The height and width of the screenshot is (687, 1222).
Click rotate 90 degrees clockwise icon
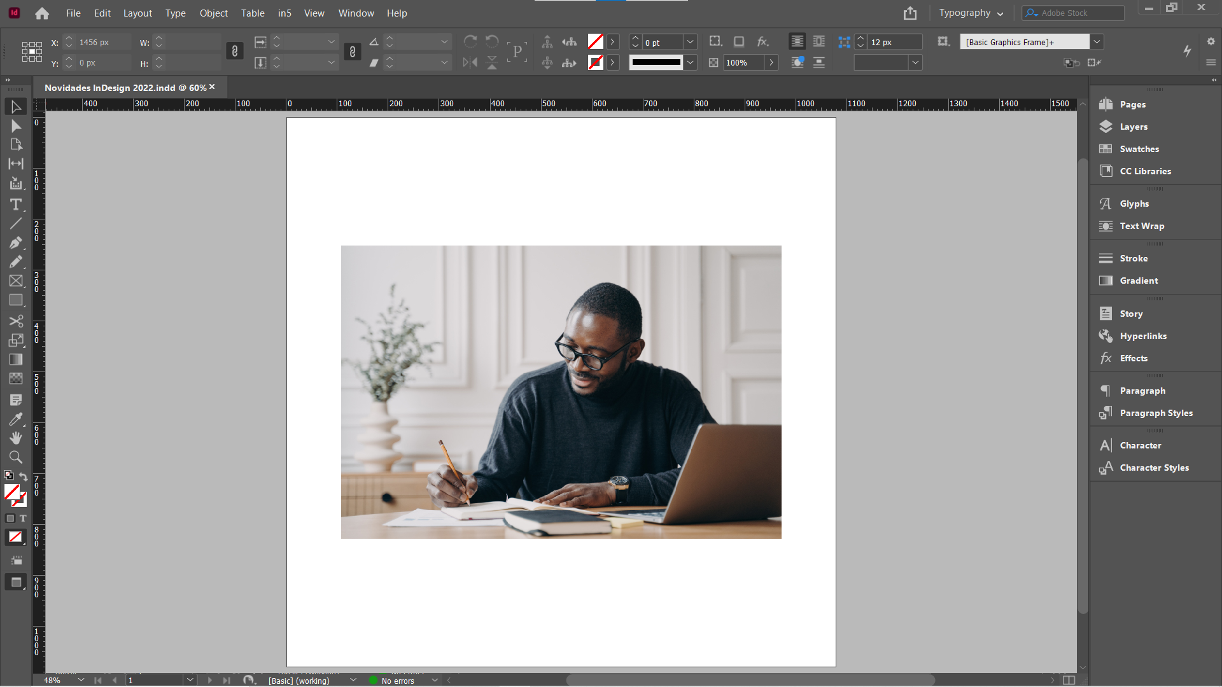coord(470,41)
